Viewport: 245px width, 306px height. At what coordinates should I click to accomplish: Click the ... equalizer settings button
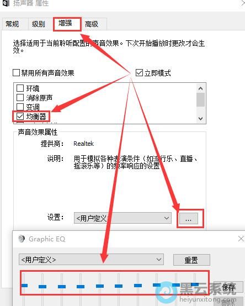coord(189,218)
